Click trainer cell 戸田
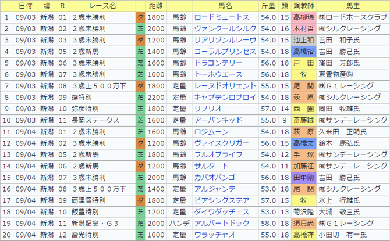This screenshot has width=390, height=241. click(304, 63)
